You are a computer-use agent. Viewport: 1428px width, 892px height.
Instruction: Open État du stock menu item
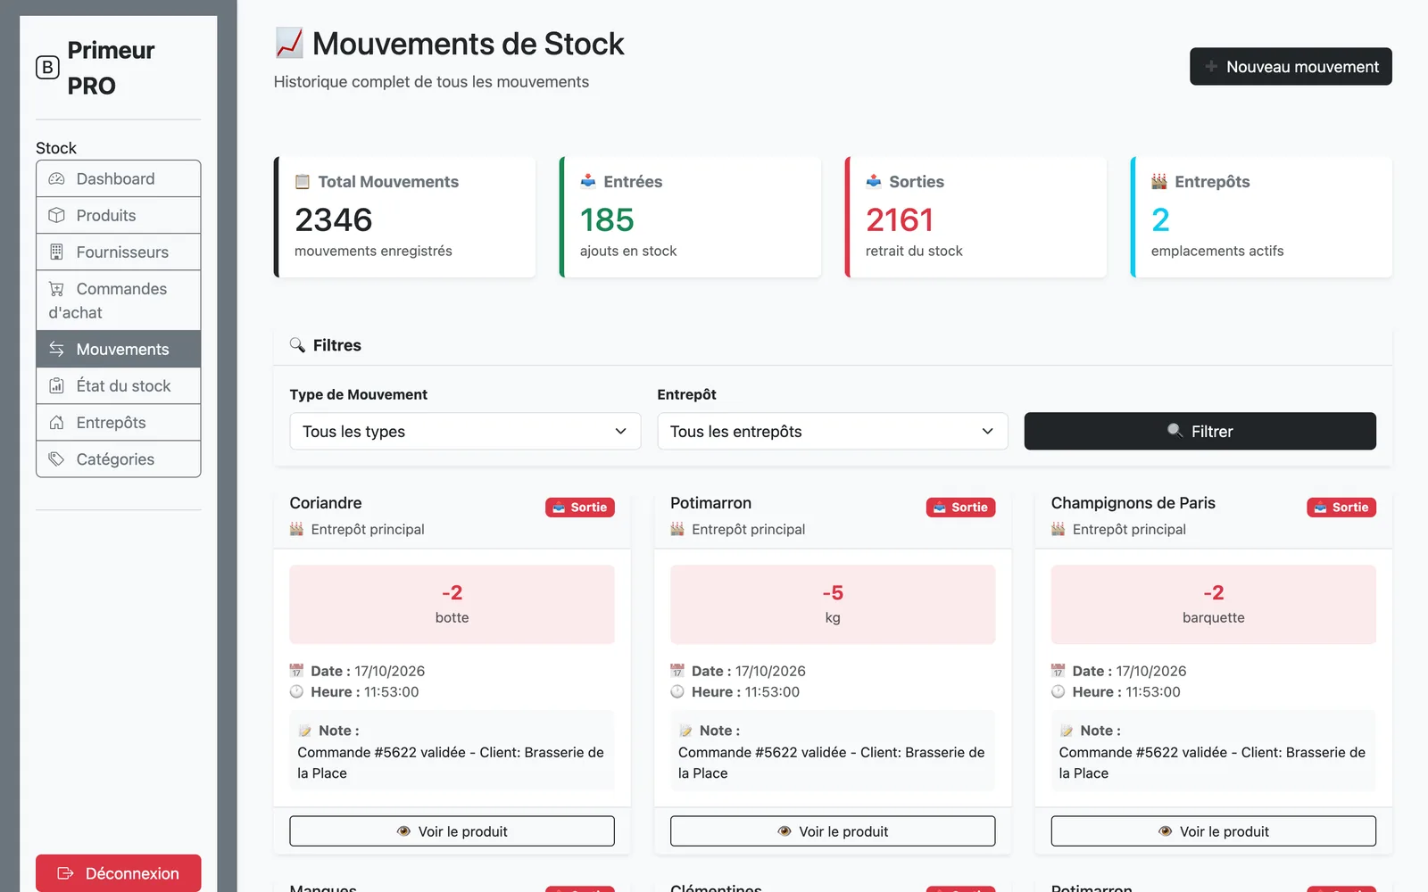point(118,385)
